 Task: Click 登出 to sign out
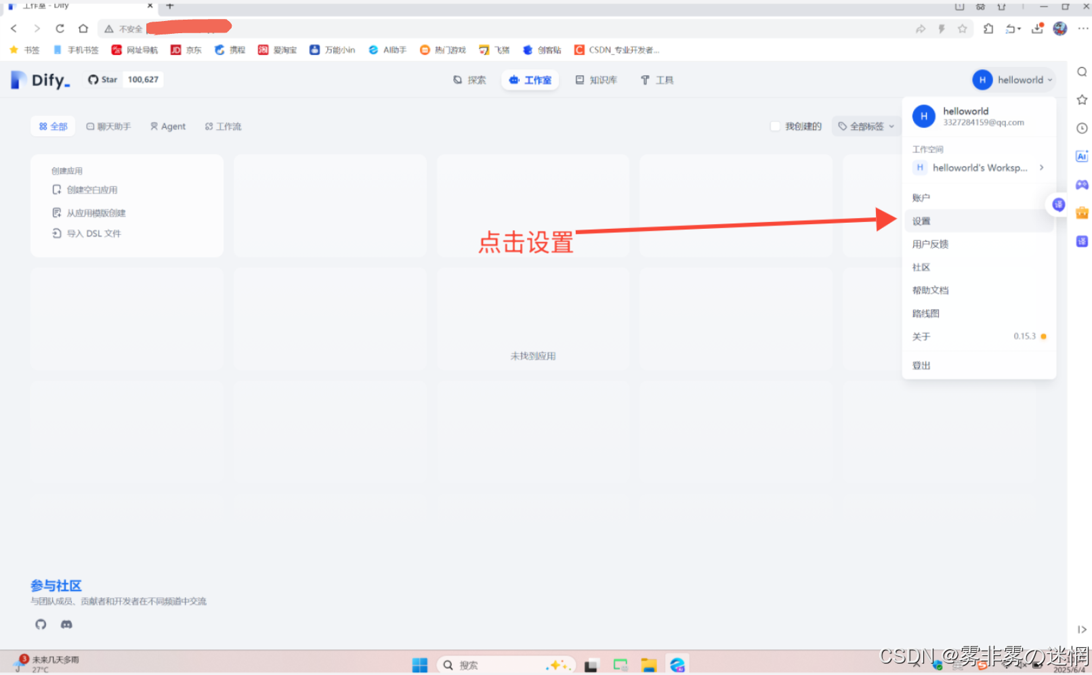click(x=979, y=366)
